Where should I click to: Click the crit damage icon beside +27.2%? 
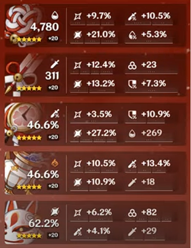point(78,133)
